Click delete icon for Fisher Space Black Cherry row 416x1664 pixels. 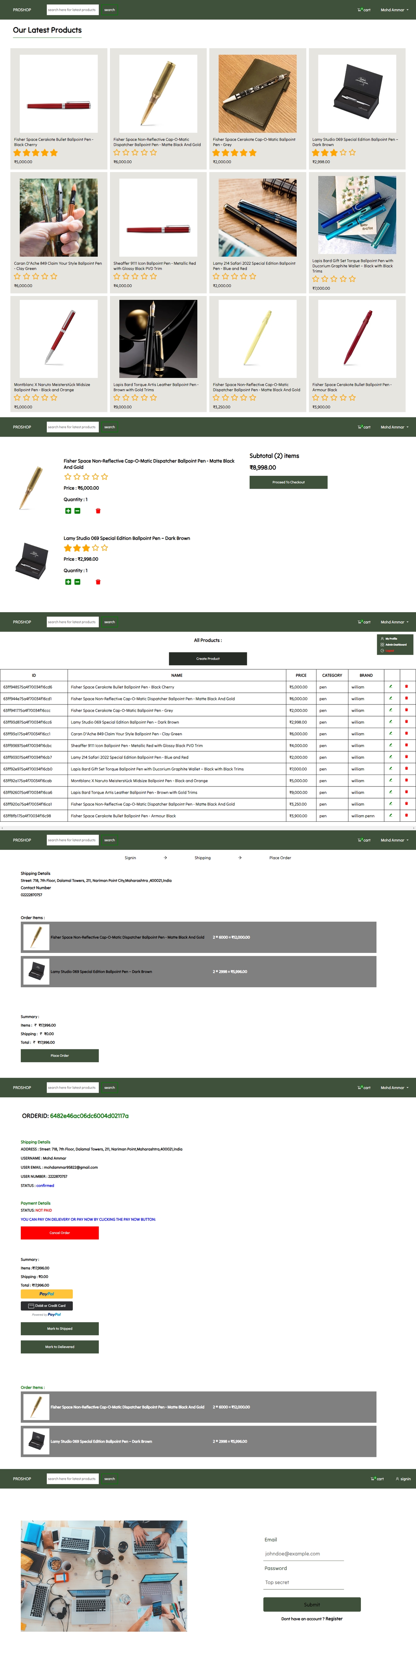[x=406, y=687]
